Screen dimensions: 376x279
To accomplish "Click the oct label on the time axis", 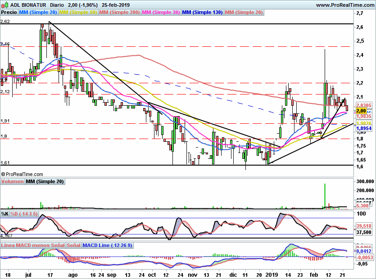I will point(152,274).
